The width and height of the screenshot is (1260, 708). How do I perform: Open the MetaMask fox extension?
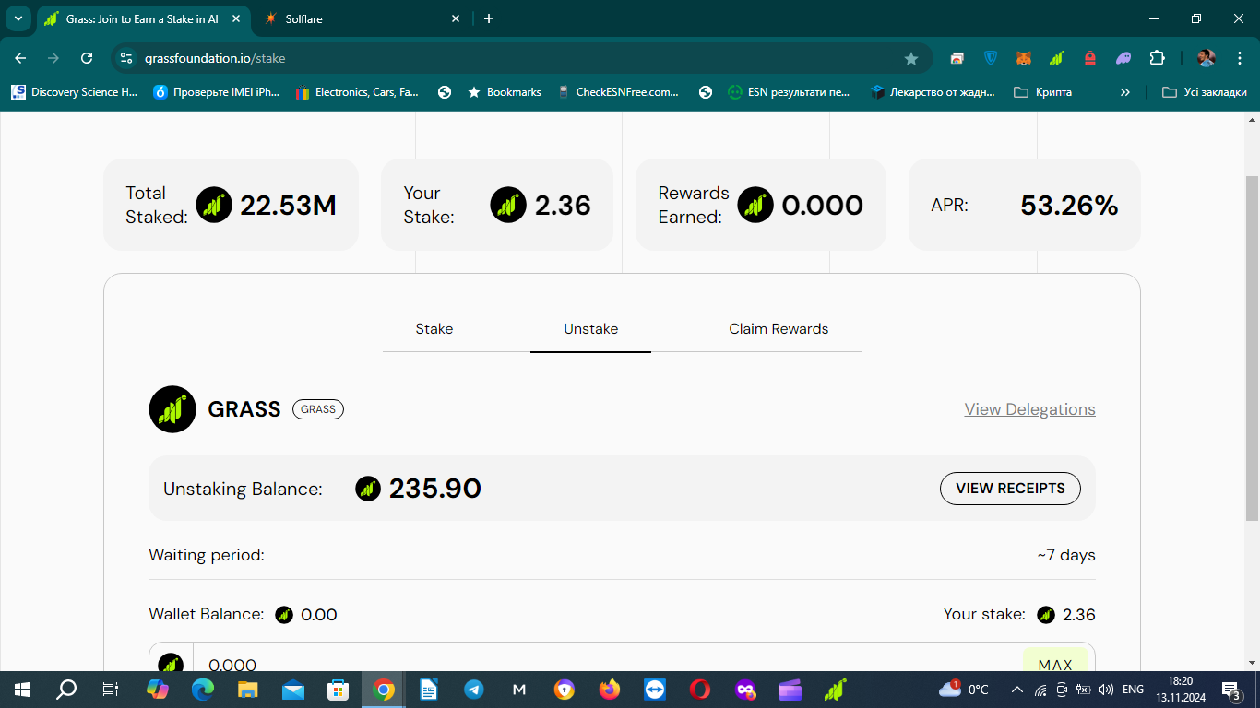click(1024, 58)
